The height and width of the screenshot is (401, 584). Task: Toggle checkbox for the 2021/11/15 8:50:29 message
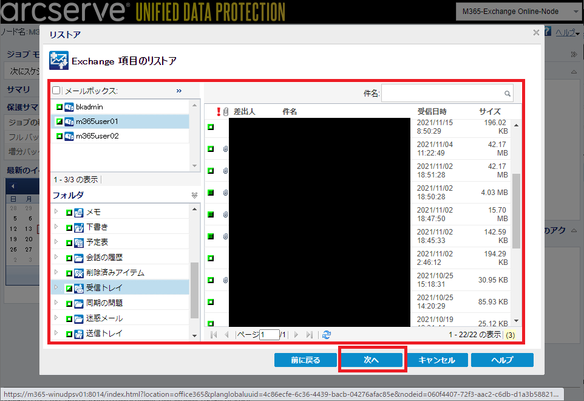click(x=211, y=127)
